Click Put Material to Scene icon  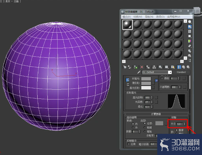coord(129,67)
